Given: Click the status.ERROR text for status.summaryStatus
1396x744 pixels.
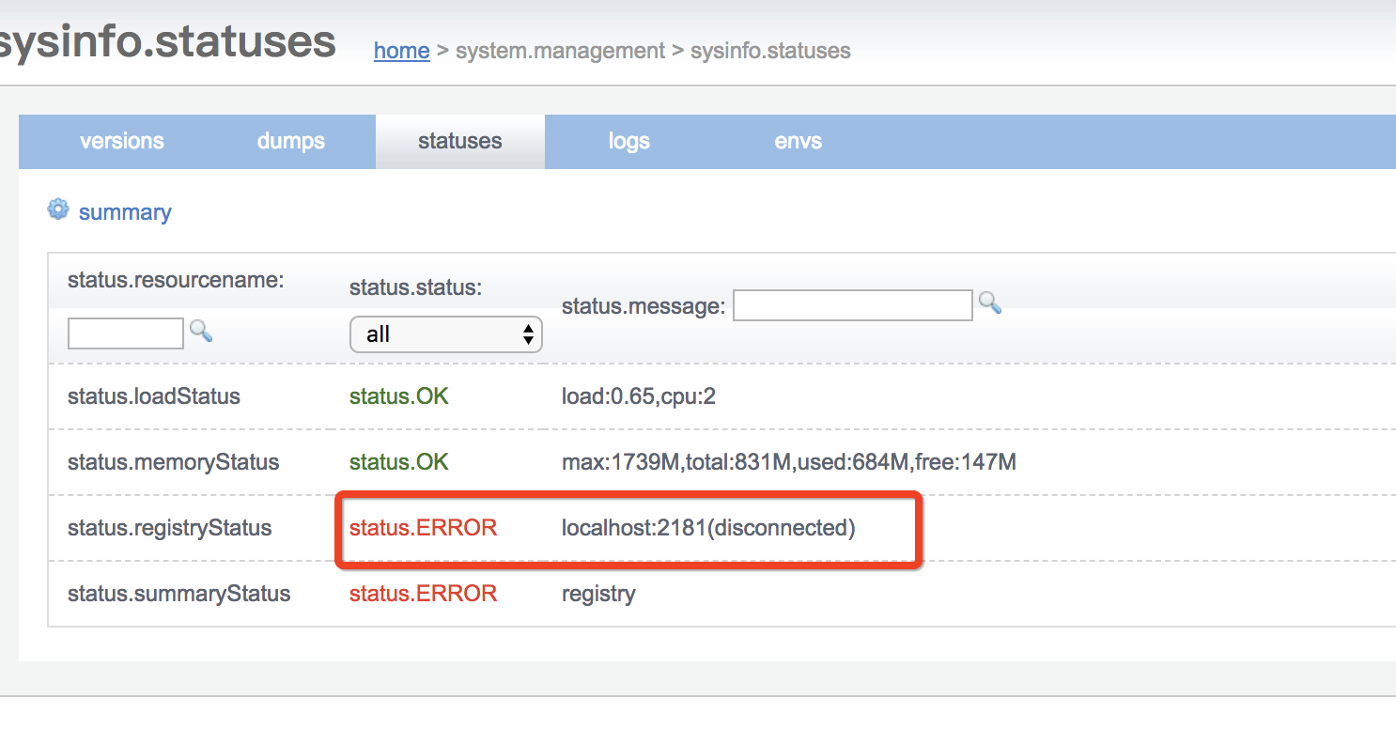Looking at the screenshot, I should pos(422,594).
